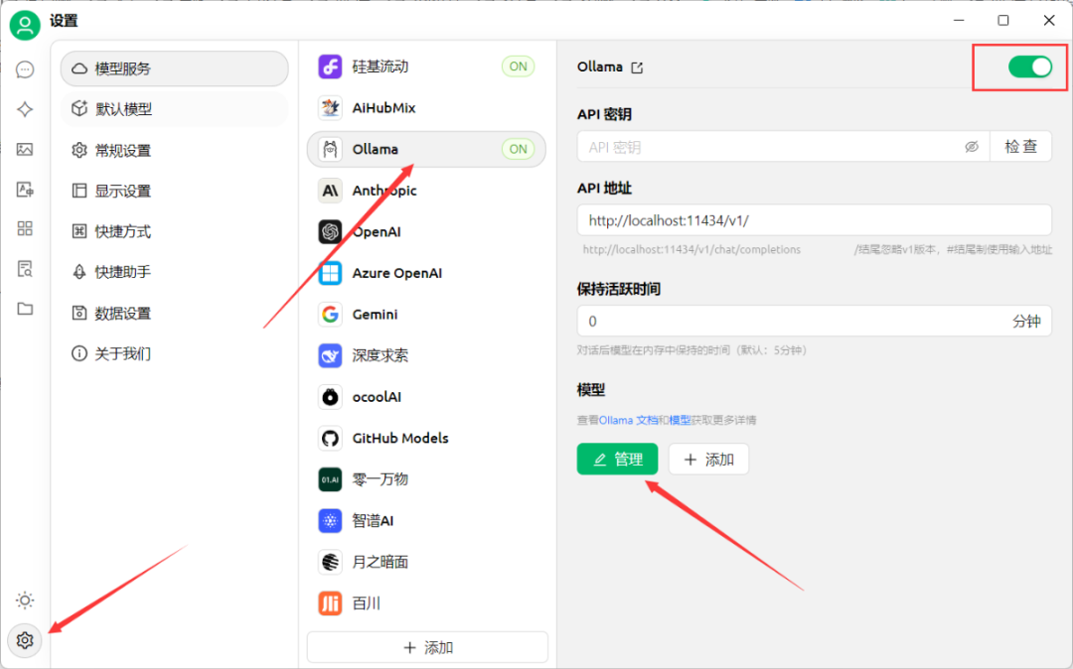Show API key with eye icon
Screen dimensions: 1073x669
point(971,147)
